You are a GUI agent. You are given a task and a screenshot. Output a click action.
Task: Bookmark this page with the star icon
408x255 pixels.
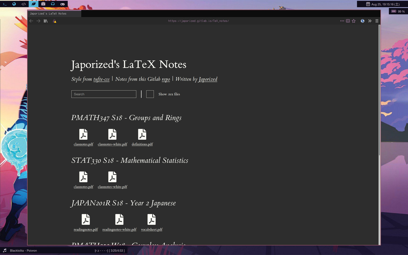tap(353, 21)
